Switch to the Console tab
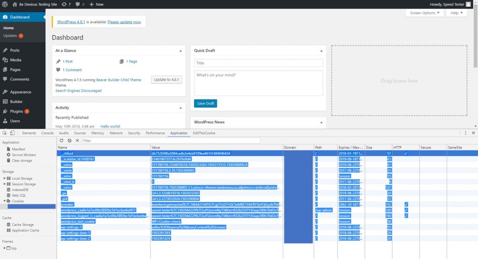This screenshot has height=259, width=478. 47,133
